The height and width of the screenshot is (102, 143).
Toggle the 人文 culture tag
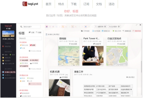click(30, 81)
